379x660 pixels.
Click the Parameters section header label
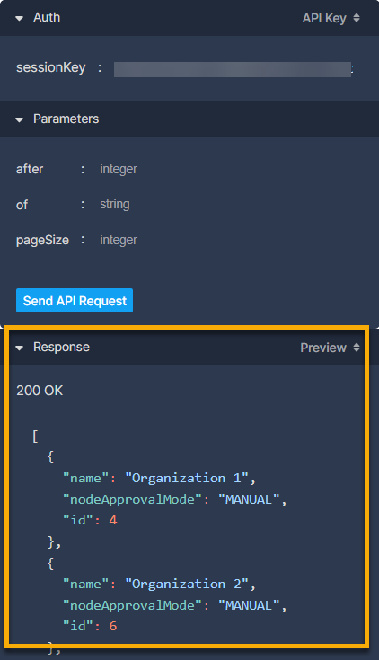tap(66, 119)
